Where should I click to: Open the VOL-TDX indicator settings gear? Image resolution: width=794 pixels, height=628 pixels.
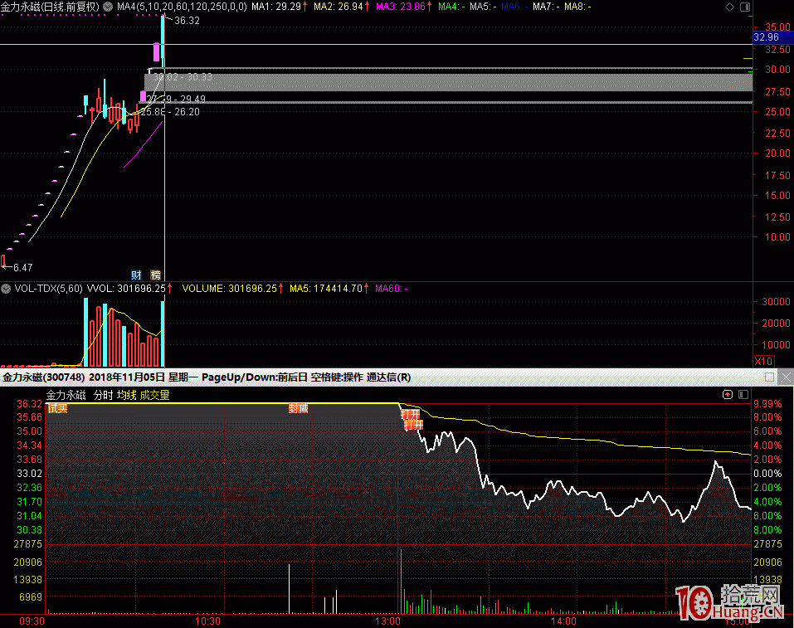[x=6, y=289]
